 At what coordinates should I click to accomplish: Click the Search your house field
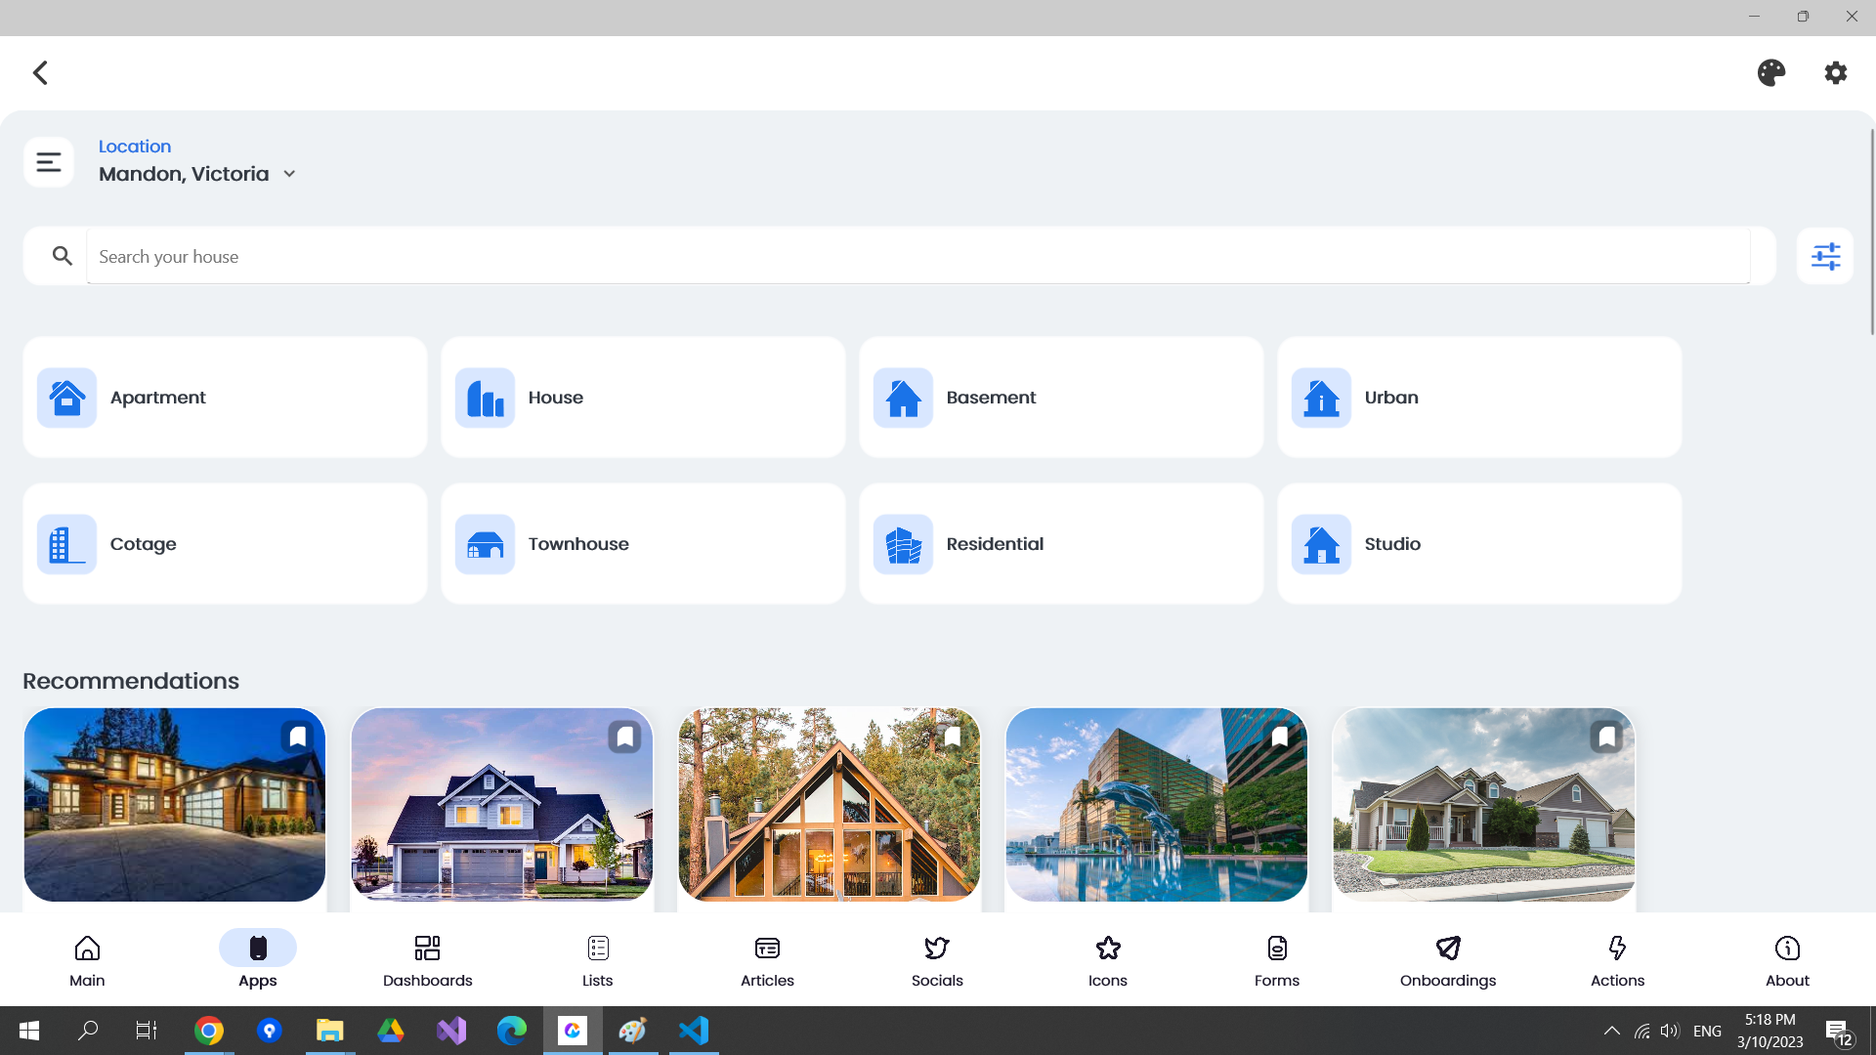point(917,256)
